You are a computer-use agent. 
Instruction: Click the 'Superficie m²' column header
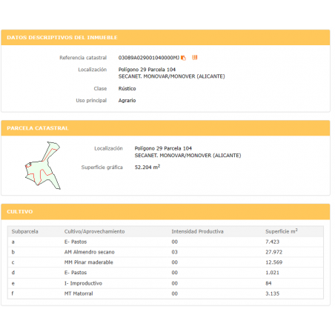tap(282, 231)
